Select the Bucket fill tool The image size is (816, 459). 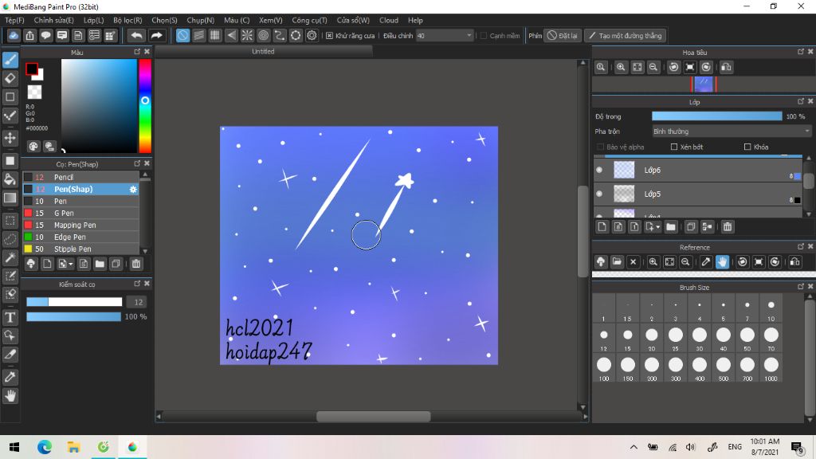(10, 179)
